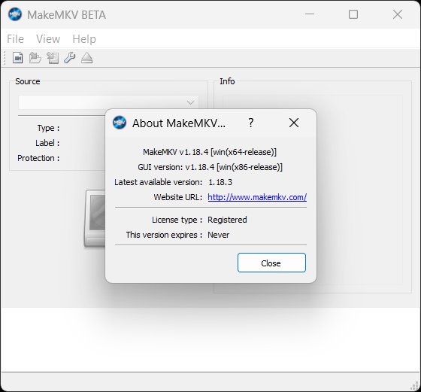
Task: Click the 'MakeMKV BETA' window title
Action: tap(67, 15)
